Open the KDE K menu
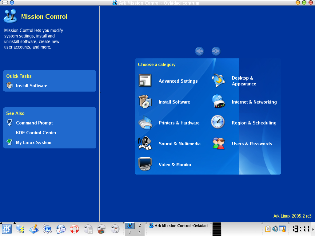The image size is (315, 236). 7,229
